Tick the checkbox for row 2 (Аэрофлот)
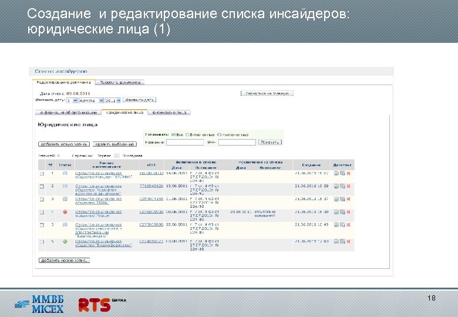The image size is (458, 317). coord(42,186)
